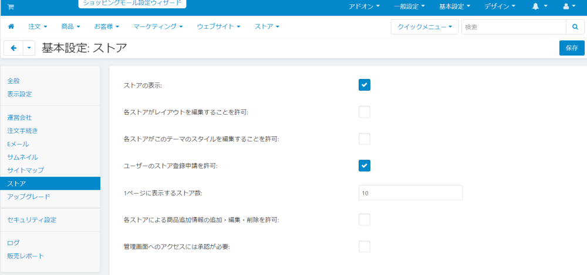Open the user account icon menu
This screenshot has height=275, width=587.
[569, 6]
